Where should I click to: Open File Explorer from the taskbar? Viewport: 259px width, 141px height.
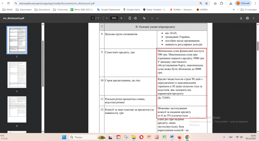(x=134, y=137)
